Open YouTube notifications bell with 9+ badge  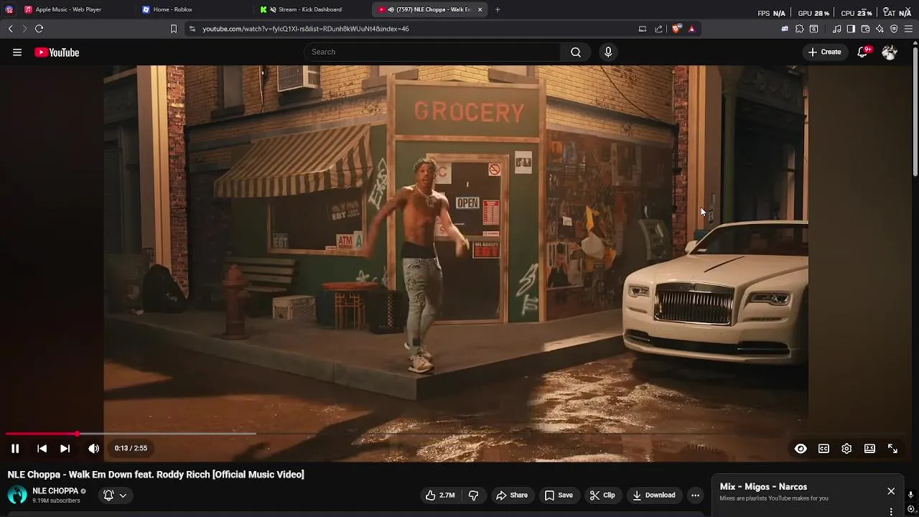(863, 52)
